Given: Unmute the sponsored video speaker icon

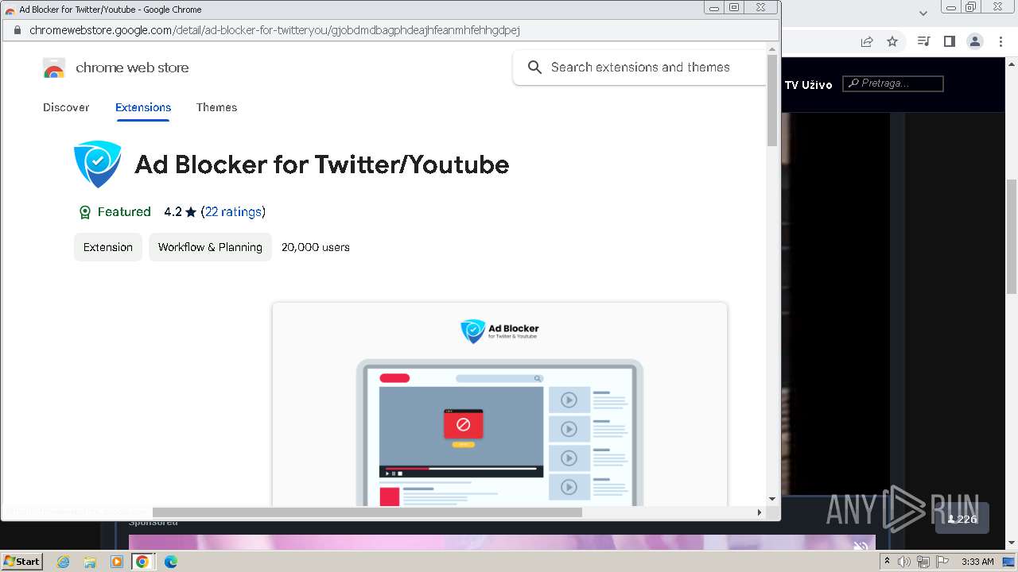Looking at the screenshot, I should (861, 545).
